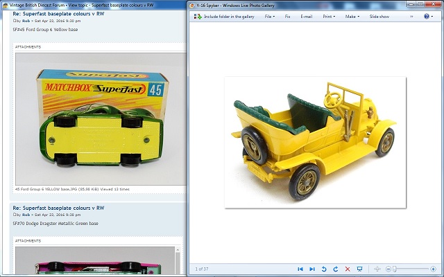Rotate the photo clockwise
The image size is (444, 277).
point(336,269)
